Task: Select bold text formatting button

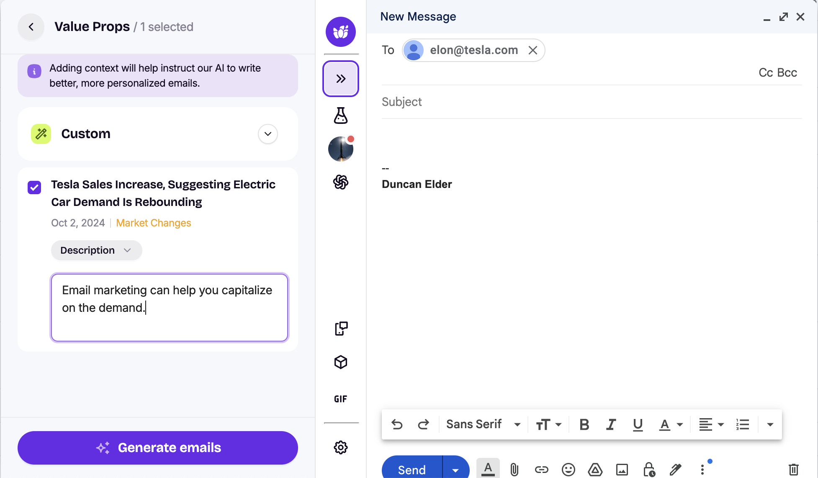Action: 582,424
